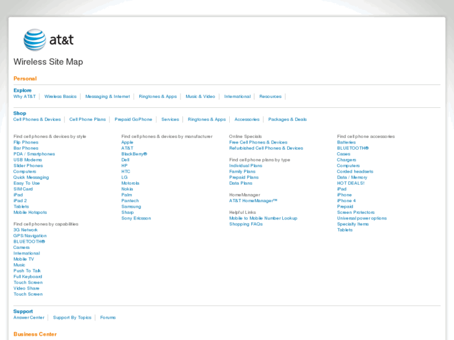The width and height of the screenshot is (454, 340).
Task: Open HOT DEALS!
Action: coord(350,183)
